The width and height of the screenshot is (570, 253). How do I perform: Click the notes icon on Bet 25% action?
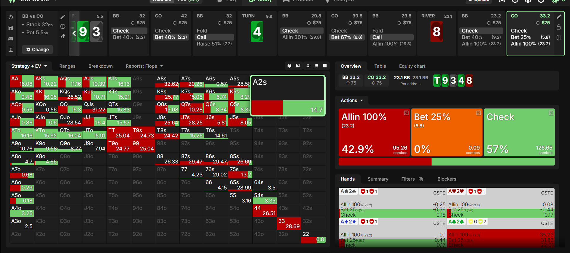pos(479,113)
